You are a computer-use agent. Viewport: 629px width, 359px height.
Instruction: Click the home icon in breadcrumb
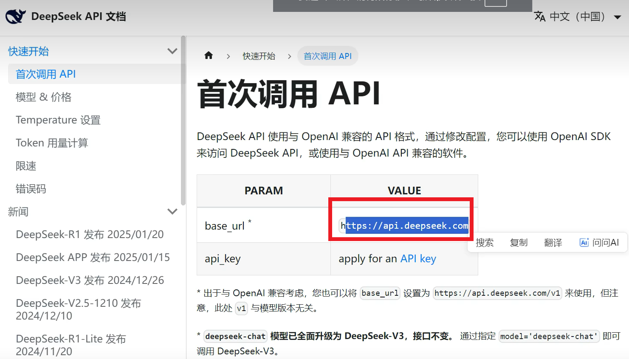click(x=209, y=56)
